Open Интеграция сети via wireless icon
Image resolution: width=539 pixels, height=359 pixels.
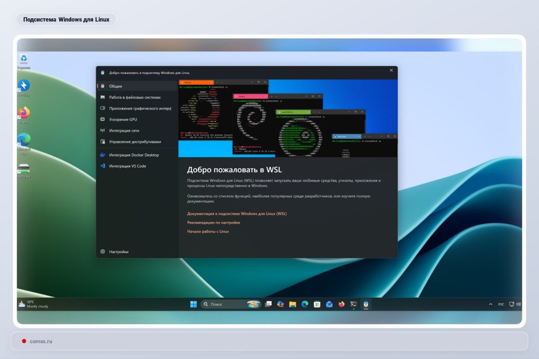pos(103,130)
